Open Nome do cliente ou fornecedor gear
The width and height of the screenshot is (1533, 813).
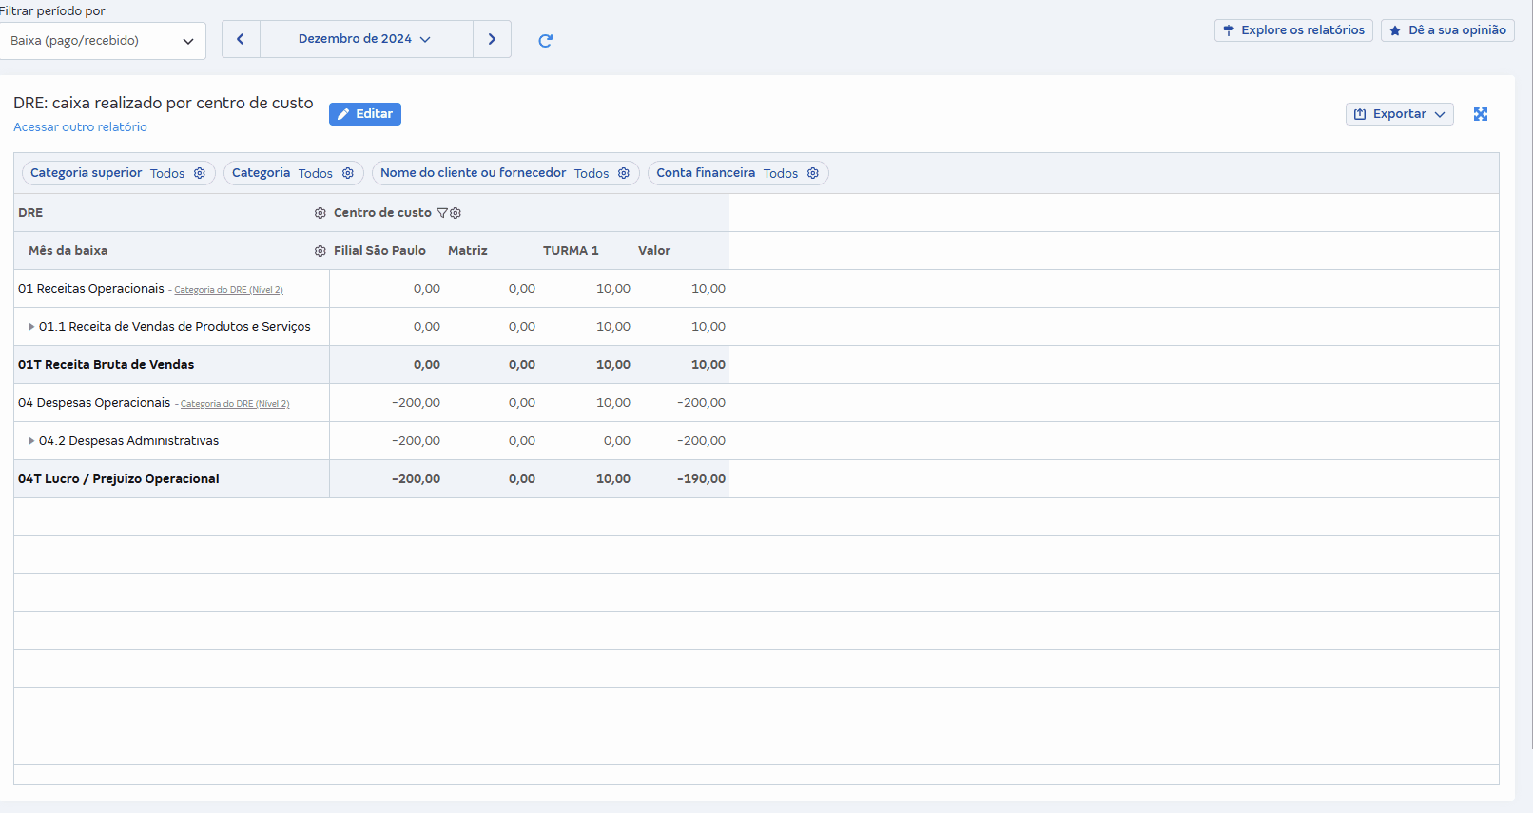(624, 173)
